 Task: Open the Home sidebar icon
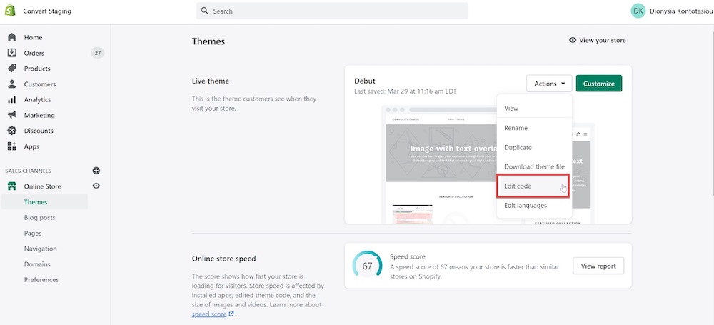12,37
